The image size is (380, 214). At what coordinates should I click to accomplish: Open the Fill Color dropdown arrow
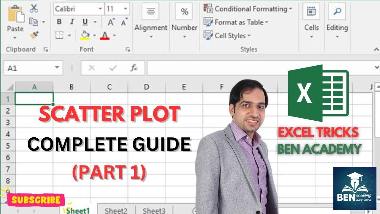point(94,36)
